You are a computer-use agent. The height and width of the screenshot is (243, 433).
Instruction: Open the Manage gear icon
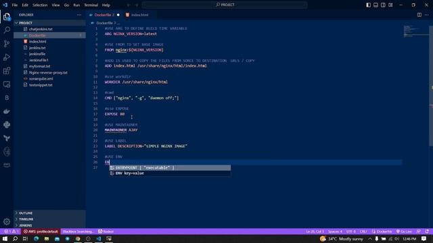click(7, 221)
